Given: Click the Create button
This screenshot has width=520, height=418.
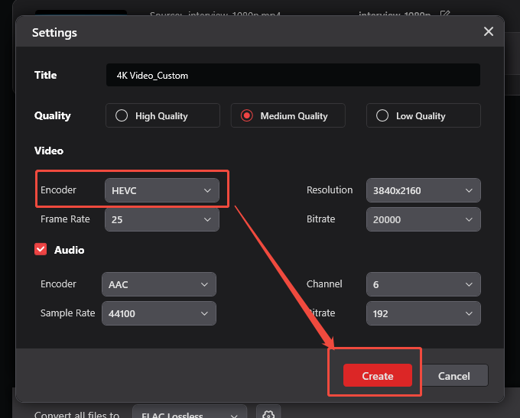Looking at the screenshot, I should click(x=378, y=375).
